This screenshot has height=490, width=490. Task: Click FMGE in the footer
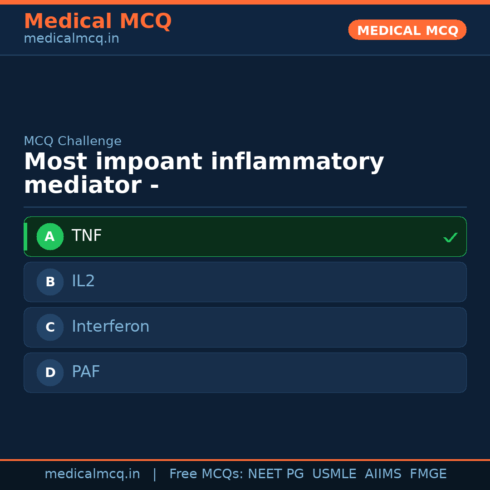coord(428,474)
